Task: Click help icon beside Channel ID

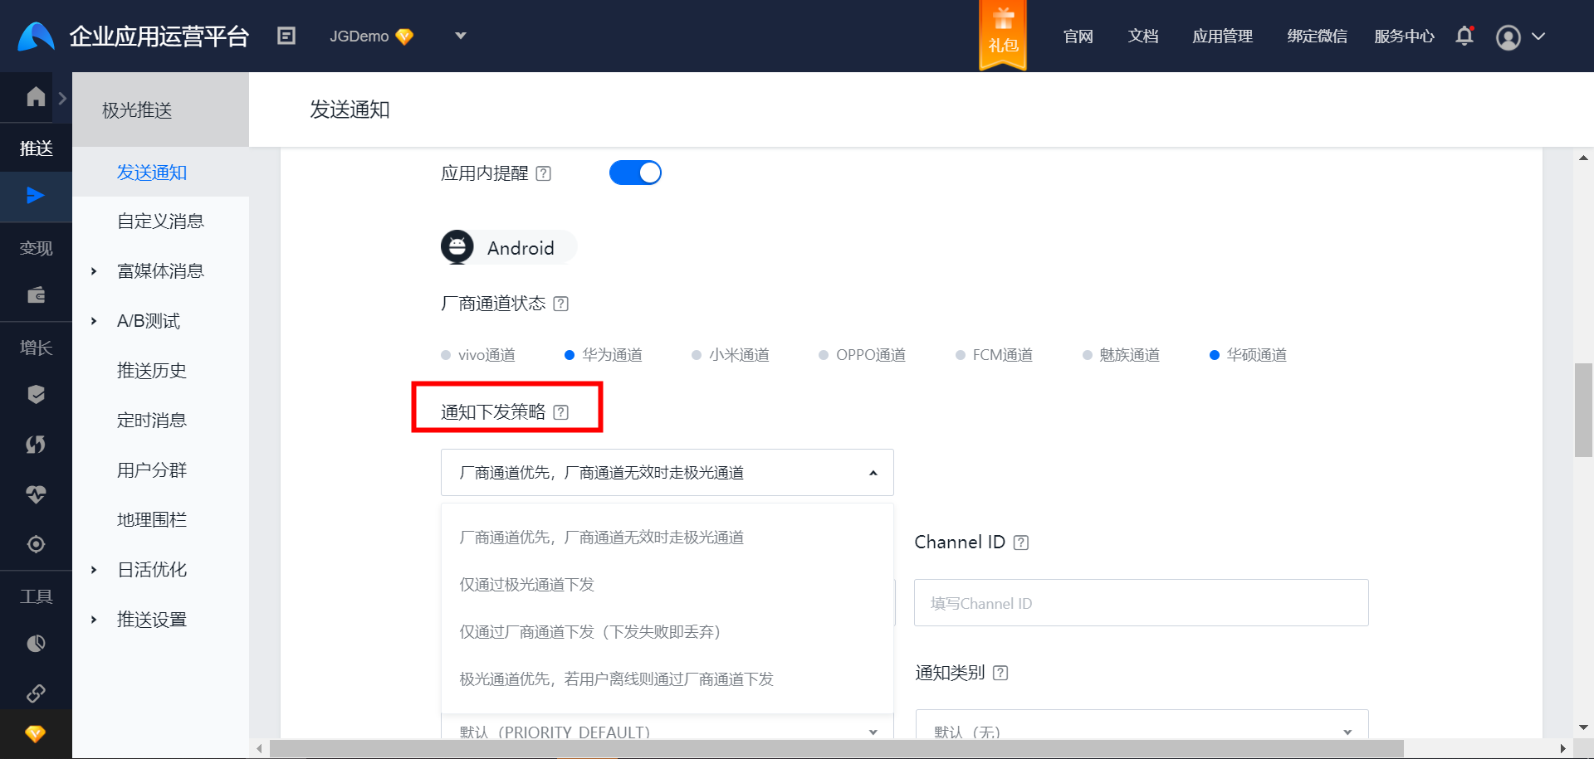Action: (x=1021, y=542)
